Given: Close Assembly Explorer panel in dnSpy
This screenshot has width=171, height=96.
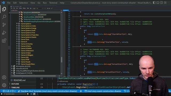Looking at the screenshot, I should (x=62, y=10).
